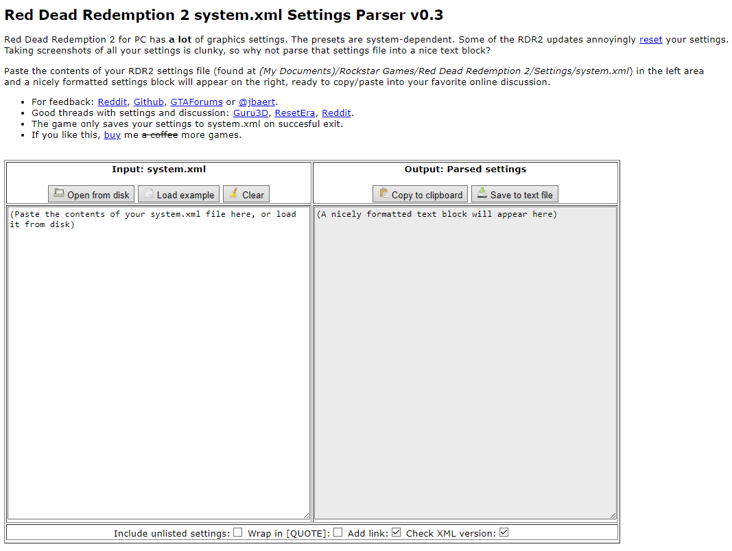Open the ResetEra thread link

[295, 113]
